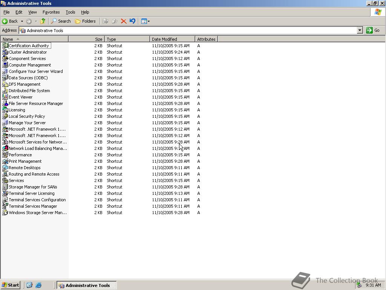The image size is (386, 290).
Task: Click the Terminal Services Manager icon
Action: click(5, 206)
